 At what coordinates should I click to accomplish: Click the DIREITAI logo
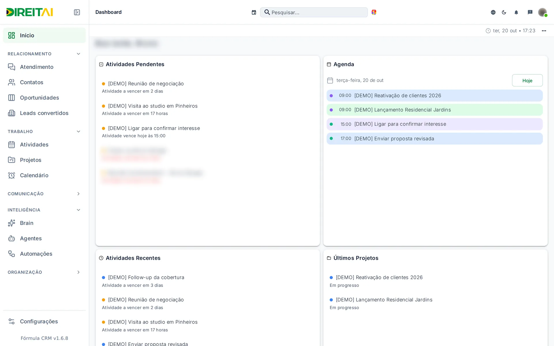pos(29,12)
